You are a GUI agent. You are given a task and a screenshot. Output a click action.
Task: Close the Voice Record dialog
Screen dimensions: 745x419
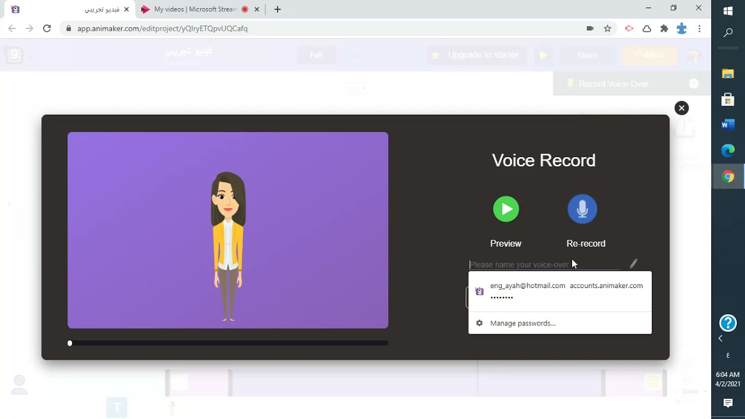682,108
